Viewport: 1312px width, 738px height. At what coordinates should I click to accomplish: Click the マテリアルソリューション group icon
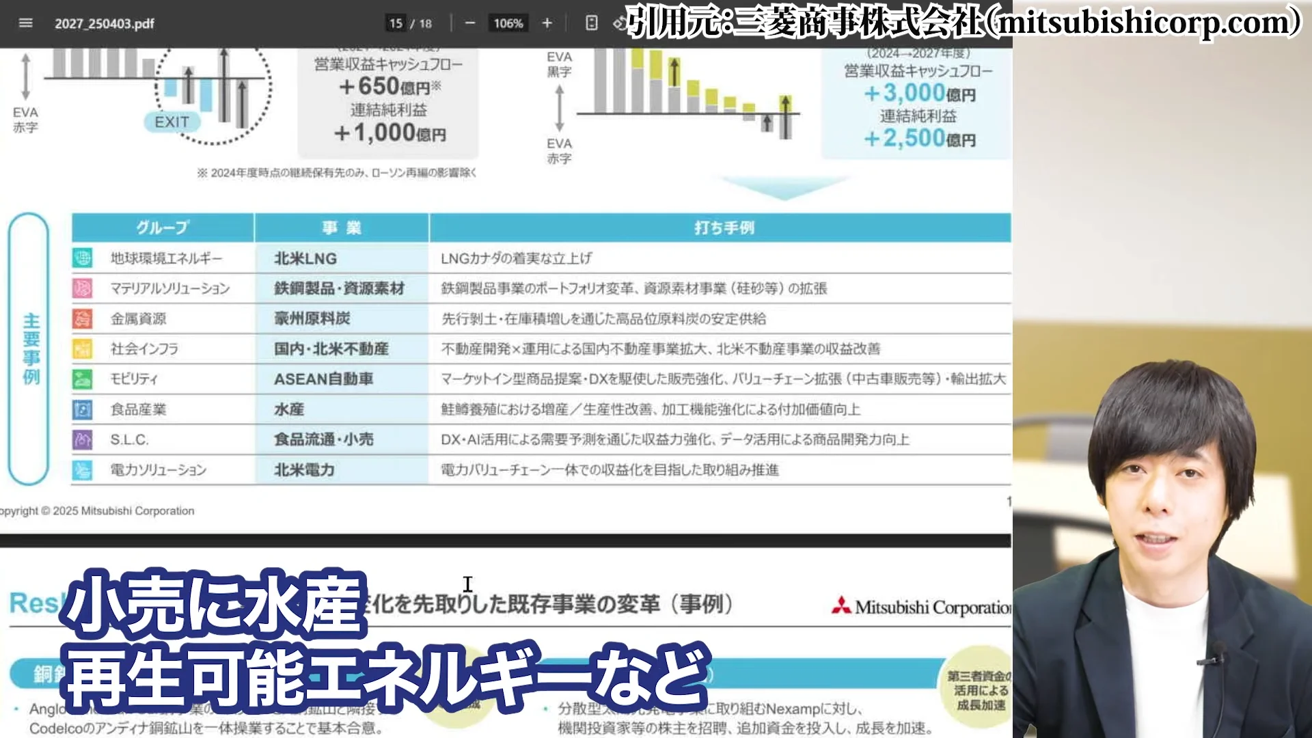pos(83,288)
